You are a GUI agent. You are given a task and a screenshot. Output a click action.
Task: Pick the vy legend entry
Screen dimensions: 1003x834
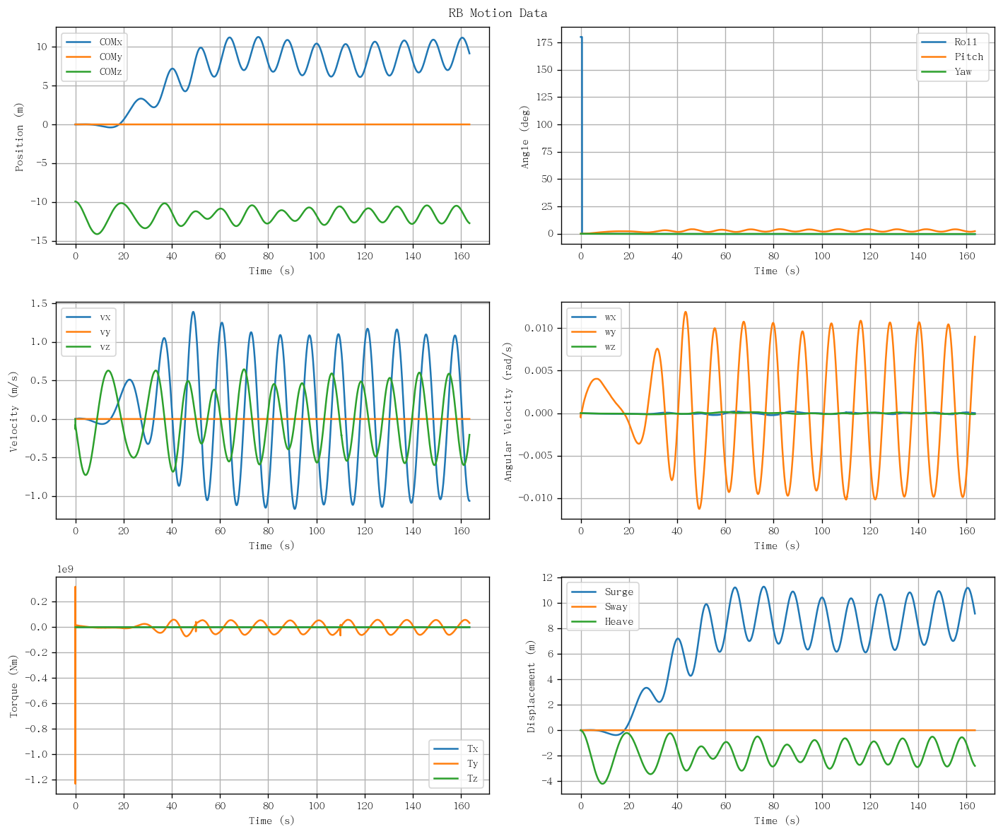89,331
